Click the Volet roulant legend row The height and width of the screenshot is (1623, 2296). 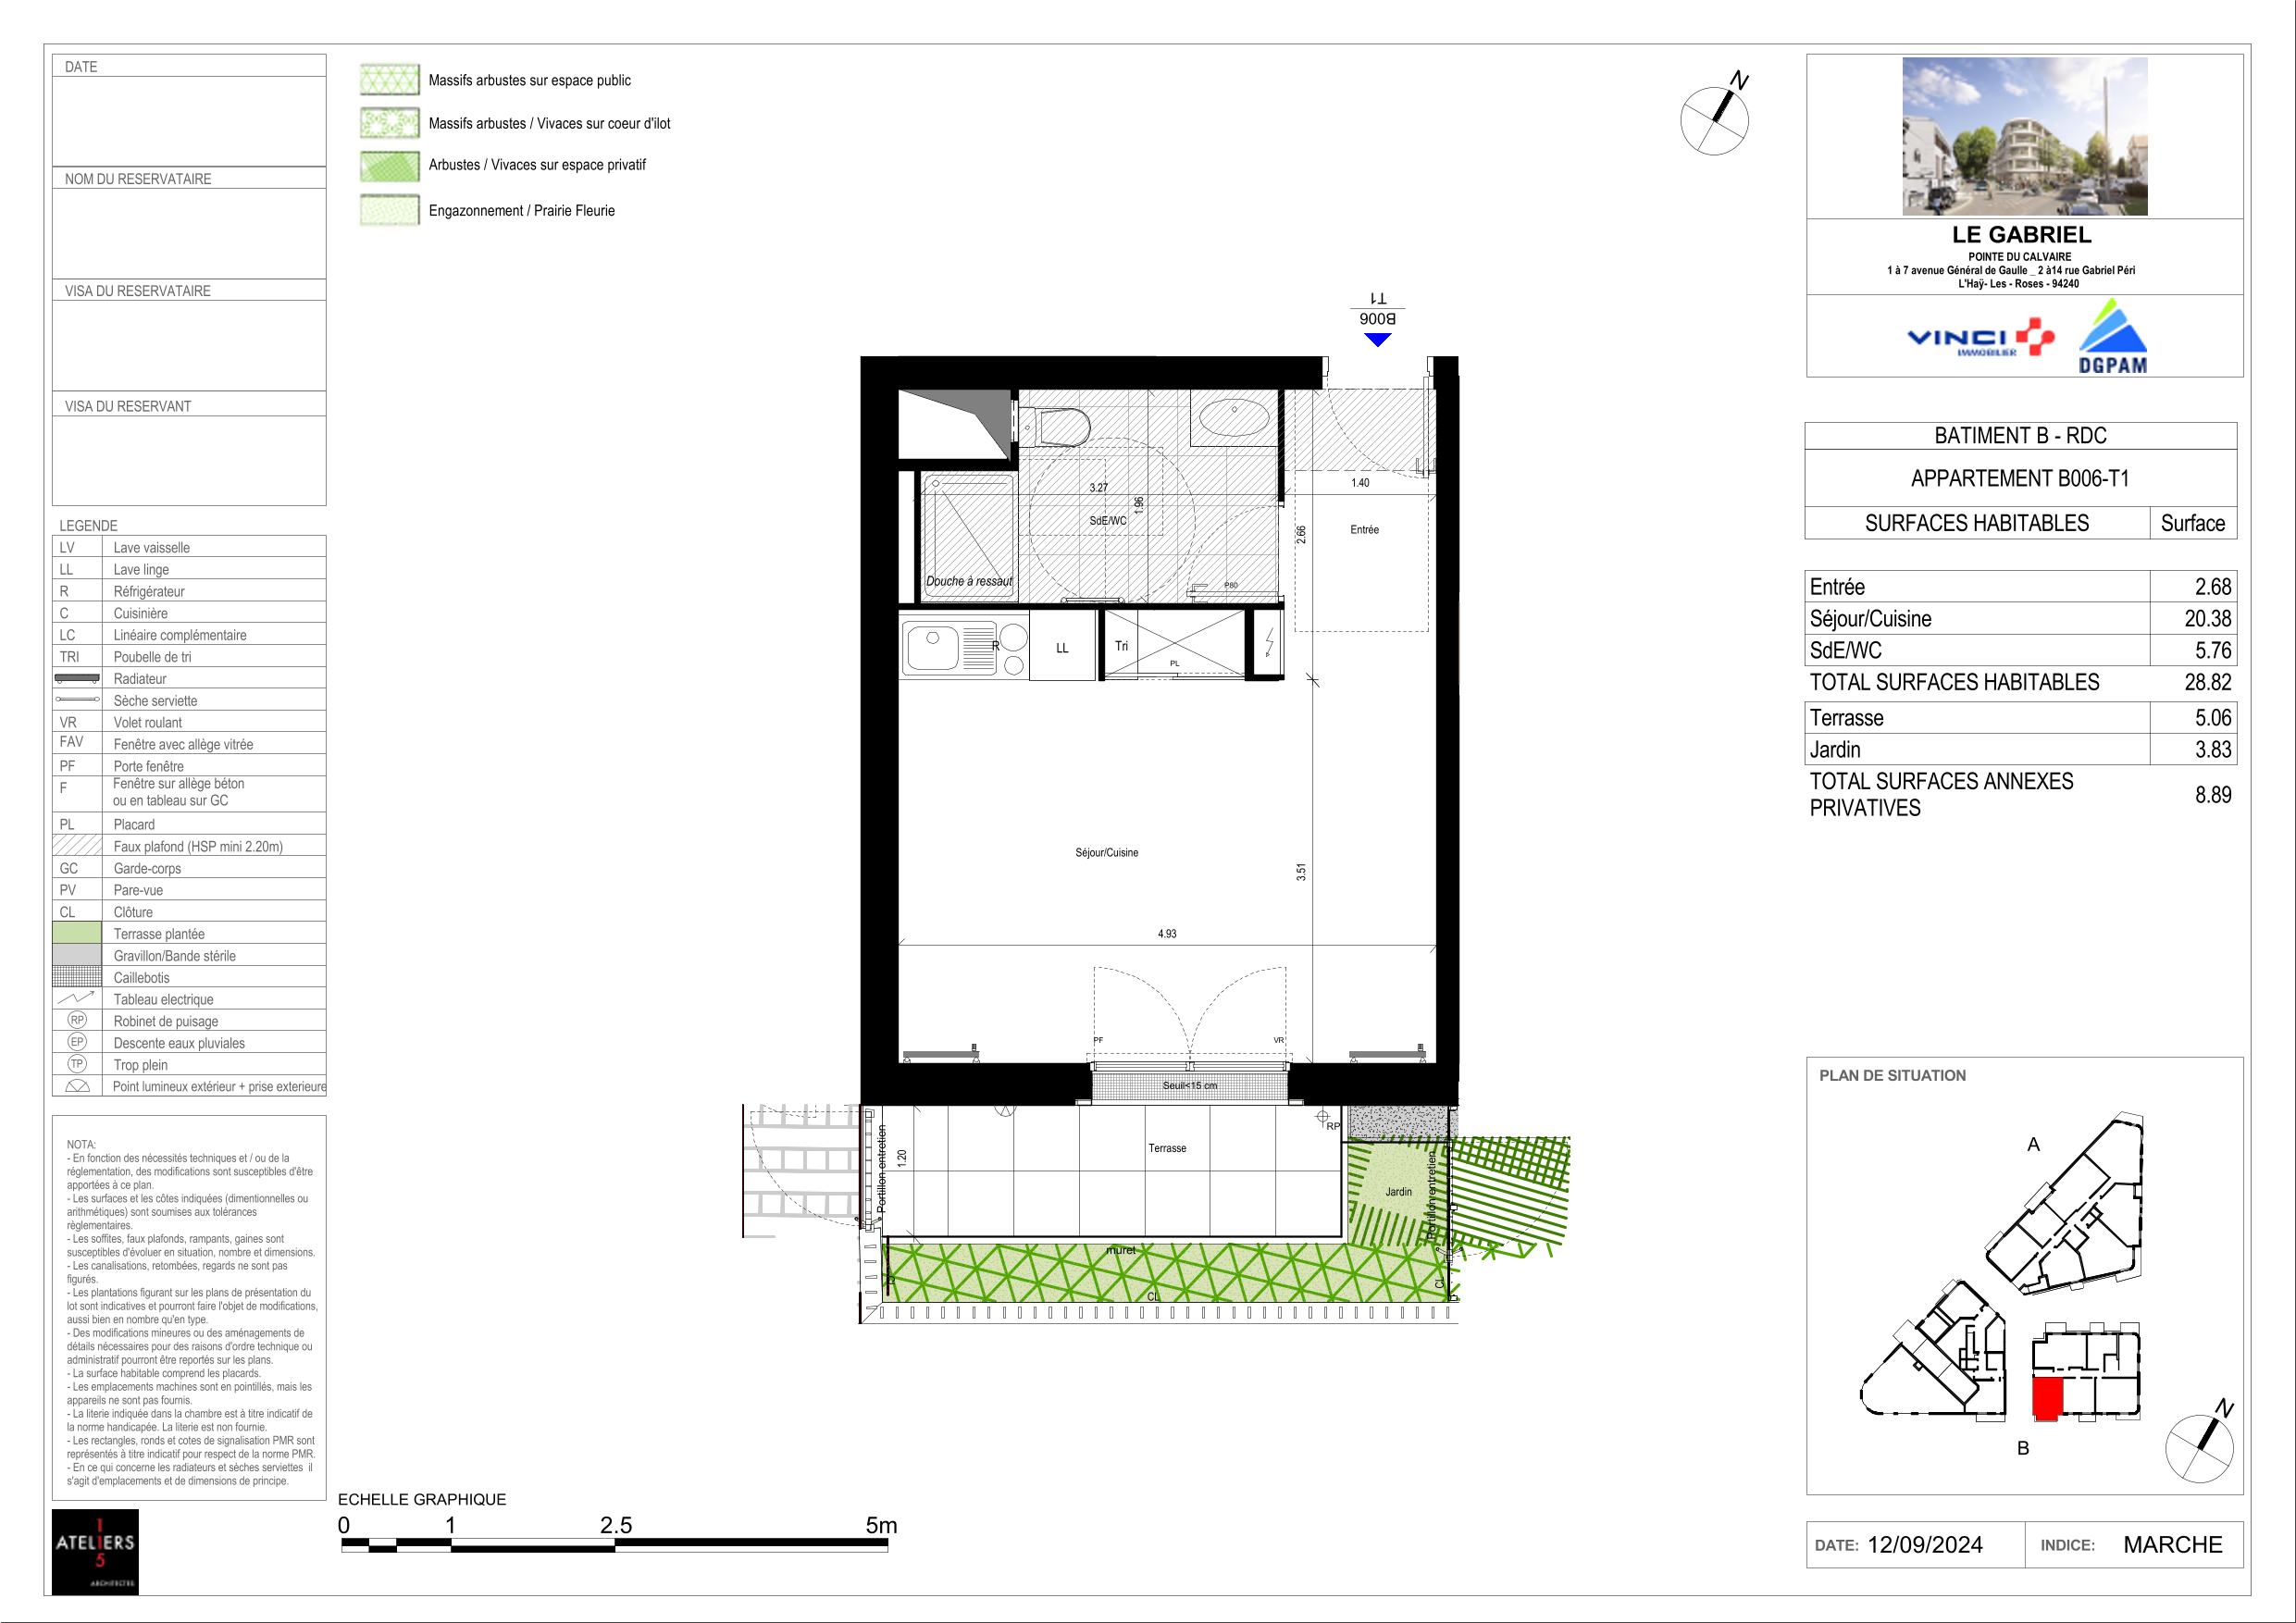189,722
